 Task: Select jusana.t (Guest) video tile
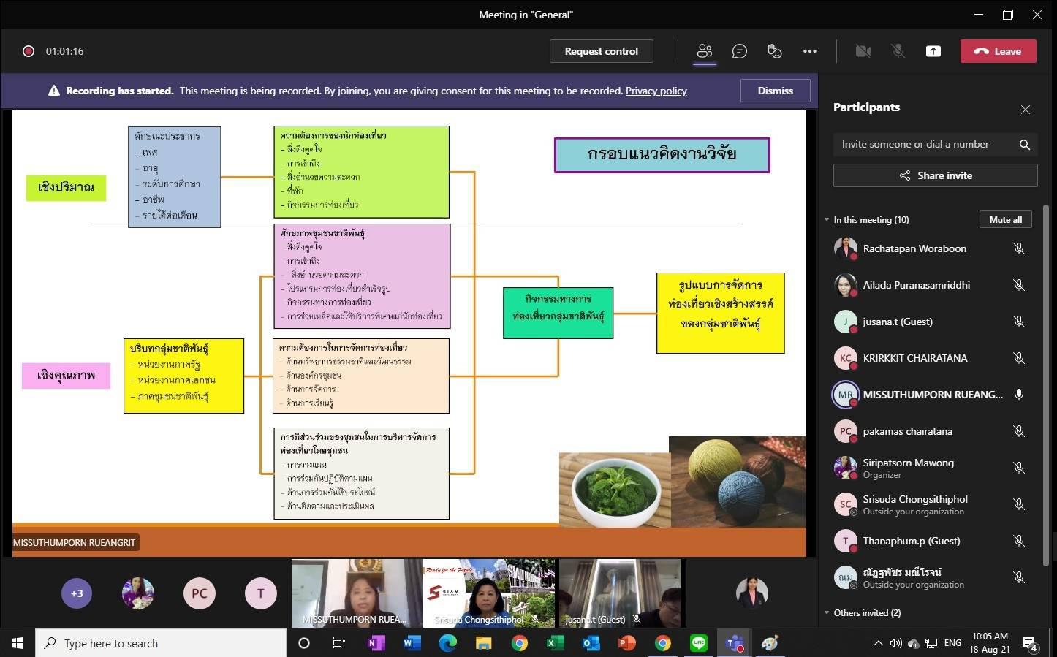coord(621,593)
